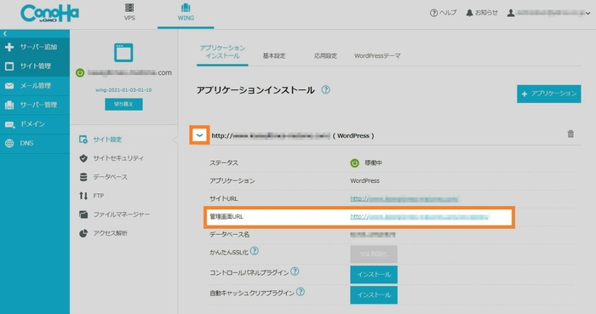
Task: Open the VPS service tab
Action: click(x=129, y=12)
